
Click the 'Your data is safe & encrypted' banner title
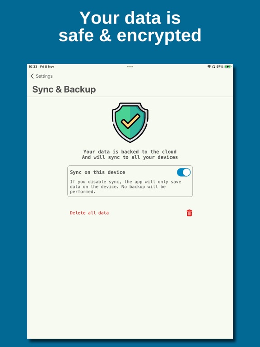[130, 27]
